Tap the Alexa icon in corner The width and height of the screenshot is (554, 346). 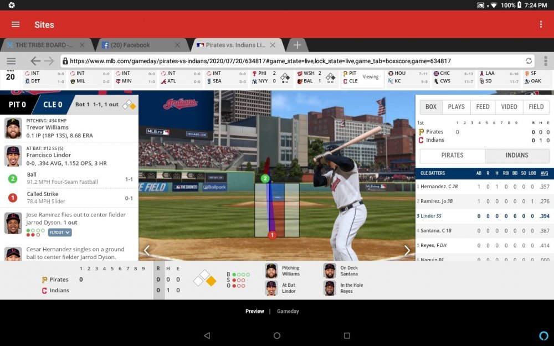coord(544,335)
